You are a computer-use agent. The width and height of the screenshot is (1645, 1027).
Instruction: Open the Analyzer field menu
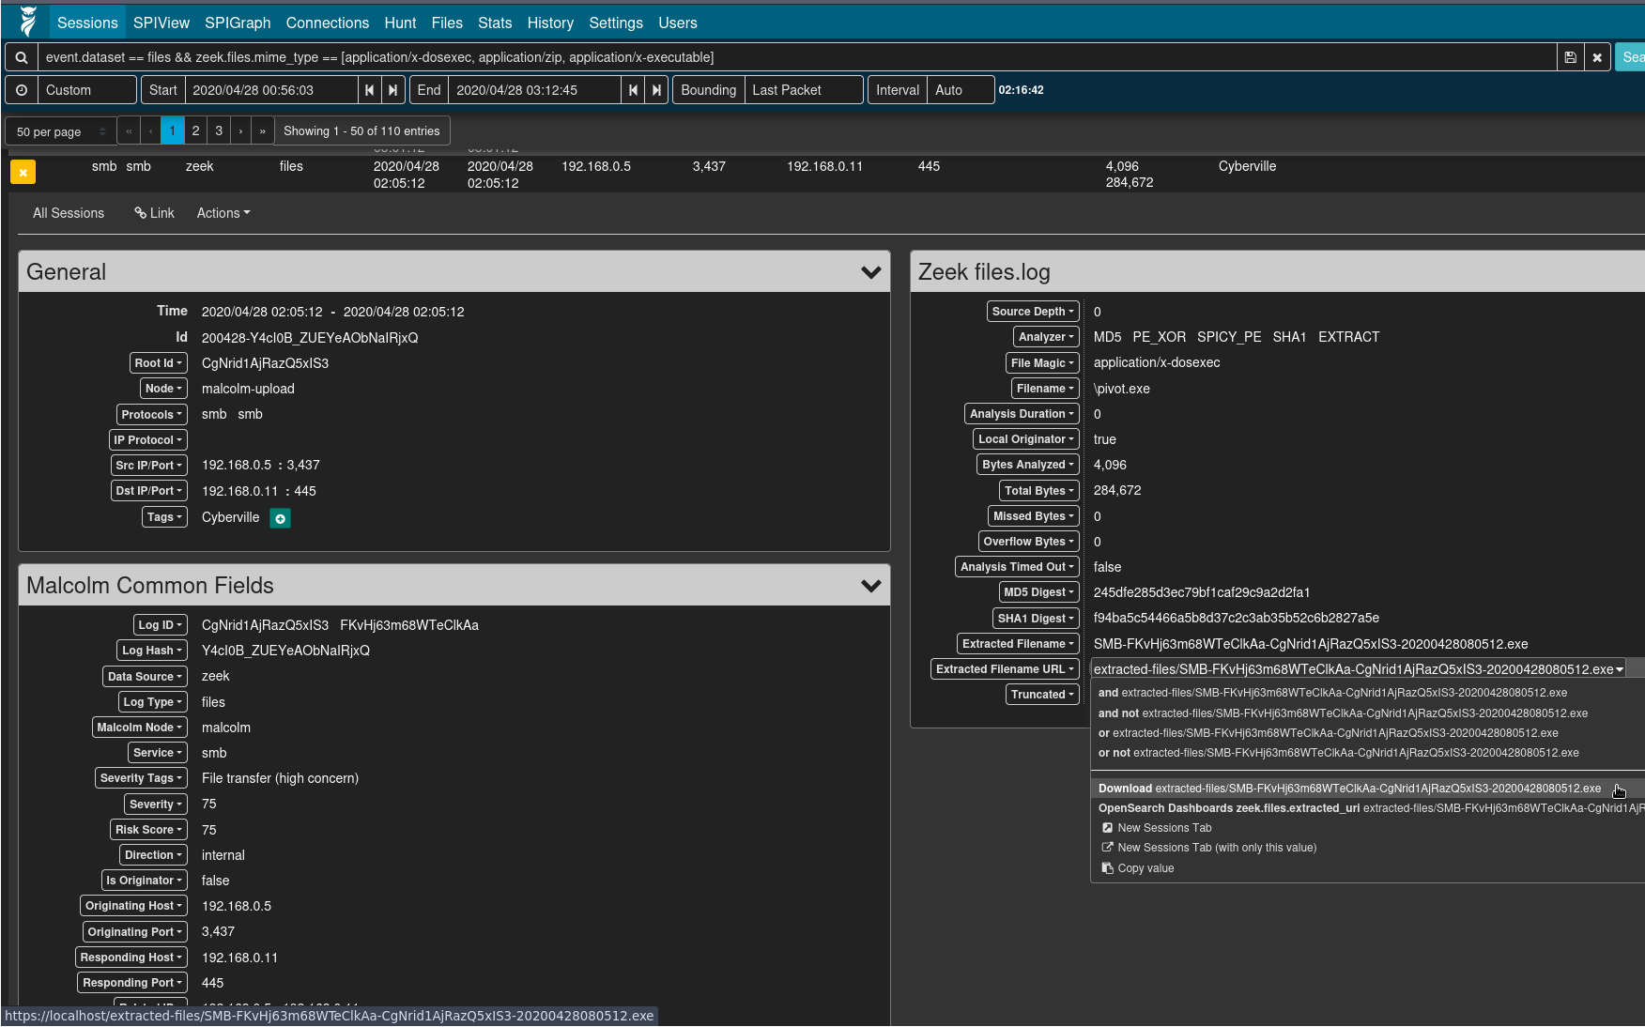(1046, 337)
